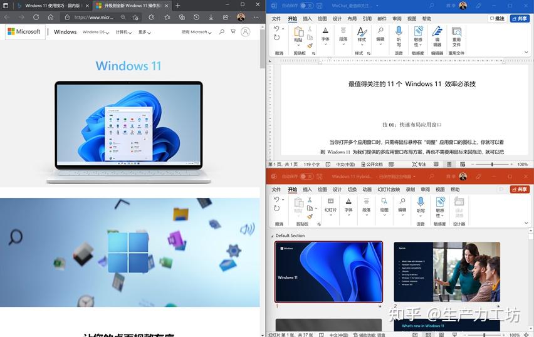Click search magnifier on Microsoft site header
534x337 pixels.
(222, 32)
